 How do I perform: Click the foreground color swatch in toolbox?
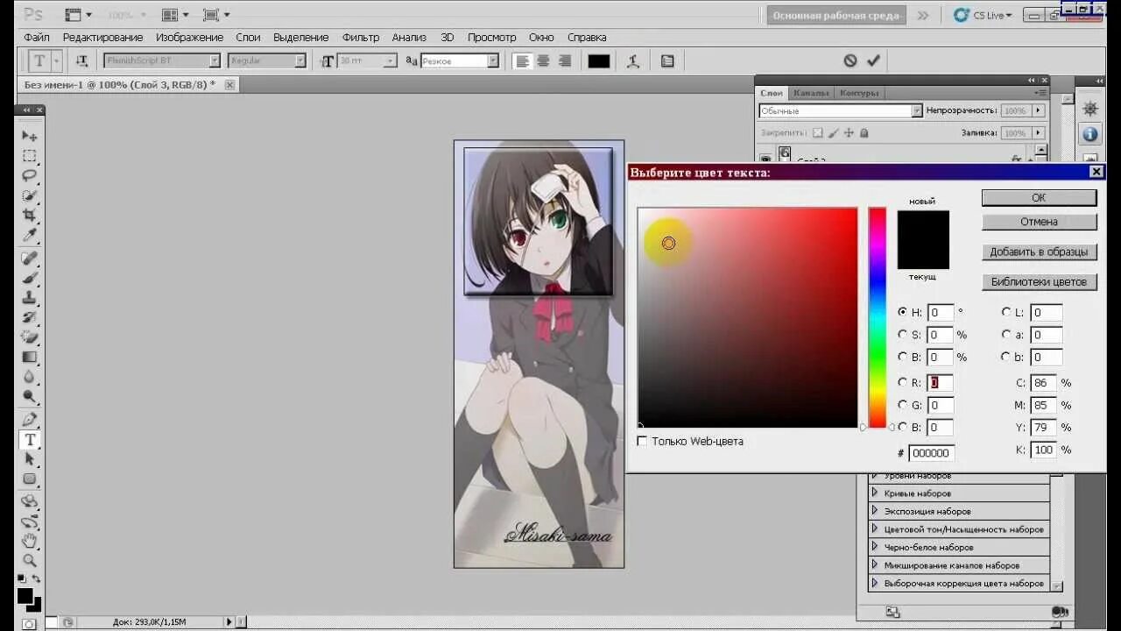[x=25, y=596]
